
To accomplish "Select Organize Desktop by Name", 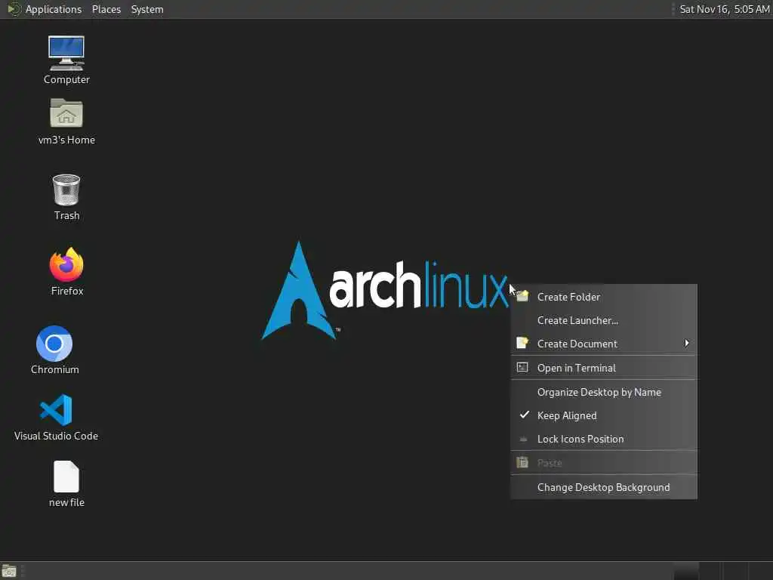I will (604, 392).
